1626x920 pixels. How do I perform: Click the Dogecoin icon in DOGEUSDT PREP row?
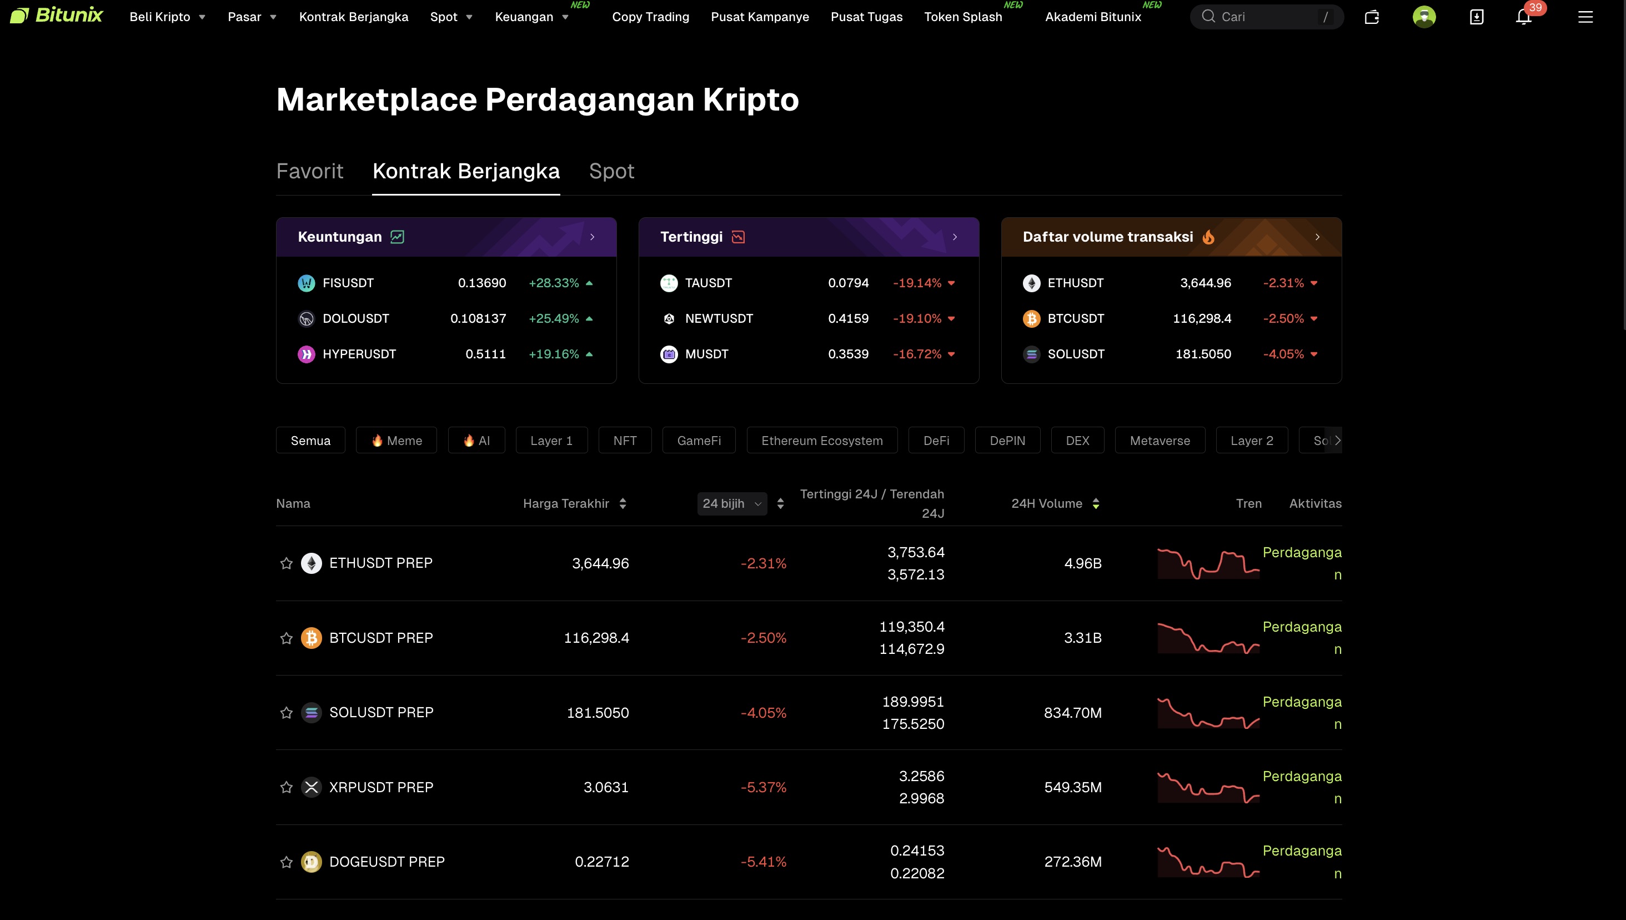point(312,862)
